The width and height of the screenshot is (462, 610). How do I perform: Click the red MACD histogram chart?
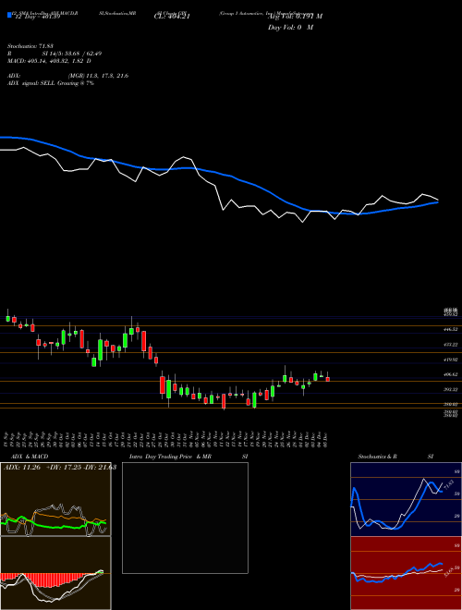pos(55,573)
